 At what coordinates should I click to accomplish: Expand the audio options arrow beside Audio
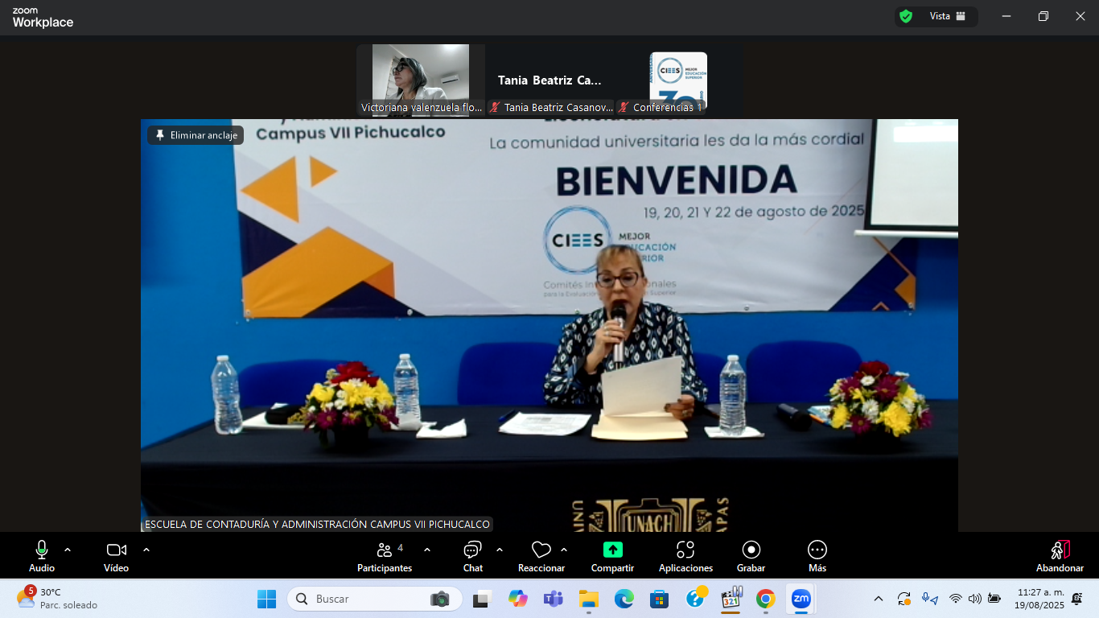(68, 550)
